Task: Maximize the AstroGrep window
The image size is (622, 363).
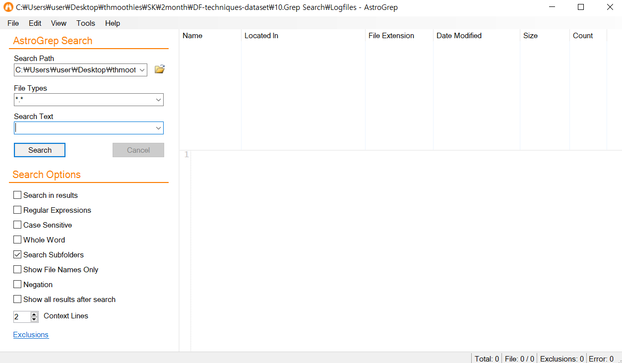Action: 581,7
